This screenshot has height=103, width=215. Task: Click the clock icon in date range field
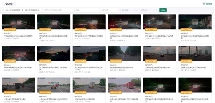tap(3, 10)
